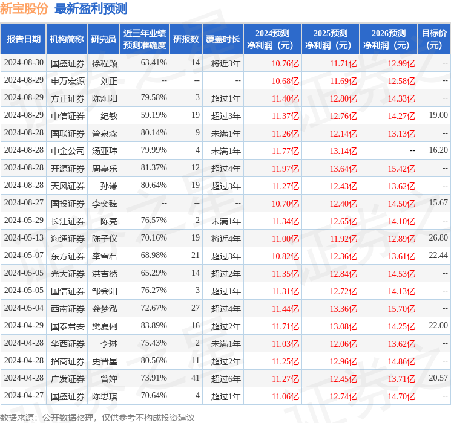Click the 2026预测净利润 column header
This screenshot has width=451, height=423.
coord(389,39)
